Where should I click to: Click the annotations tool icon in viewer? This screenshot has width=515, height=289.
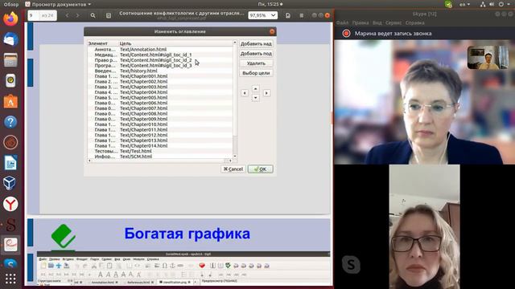(x=109, y=15)
